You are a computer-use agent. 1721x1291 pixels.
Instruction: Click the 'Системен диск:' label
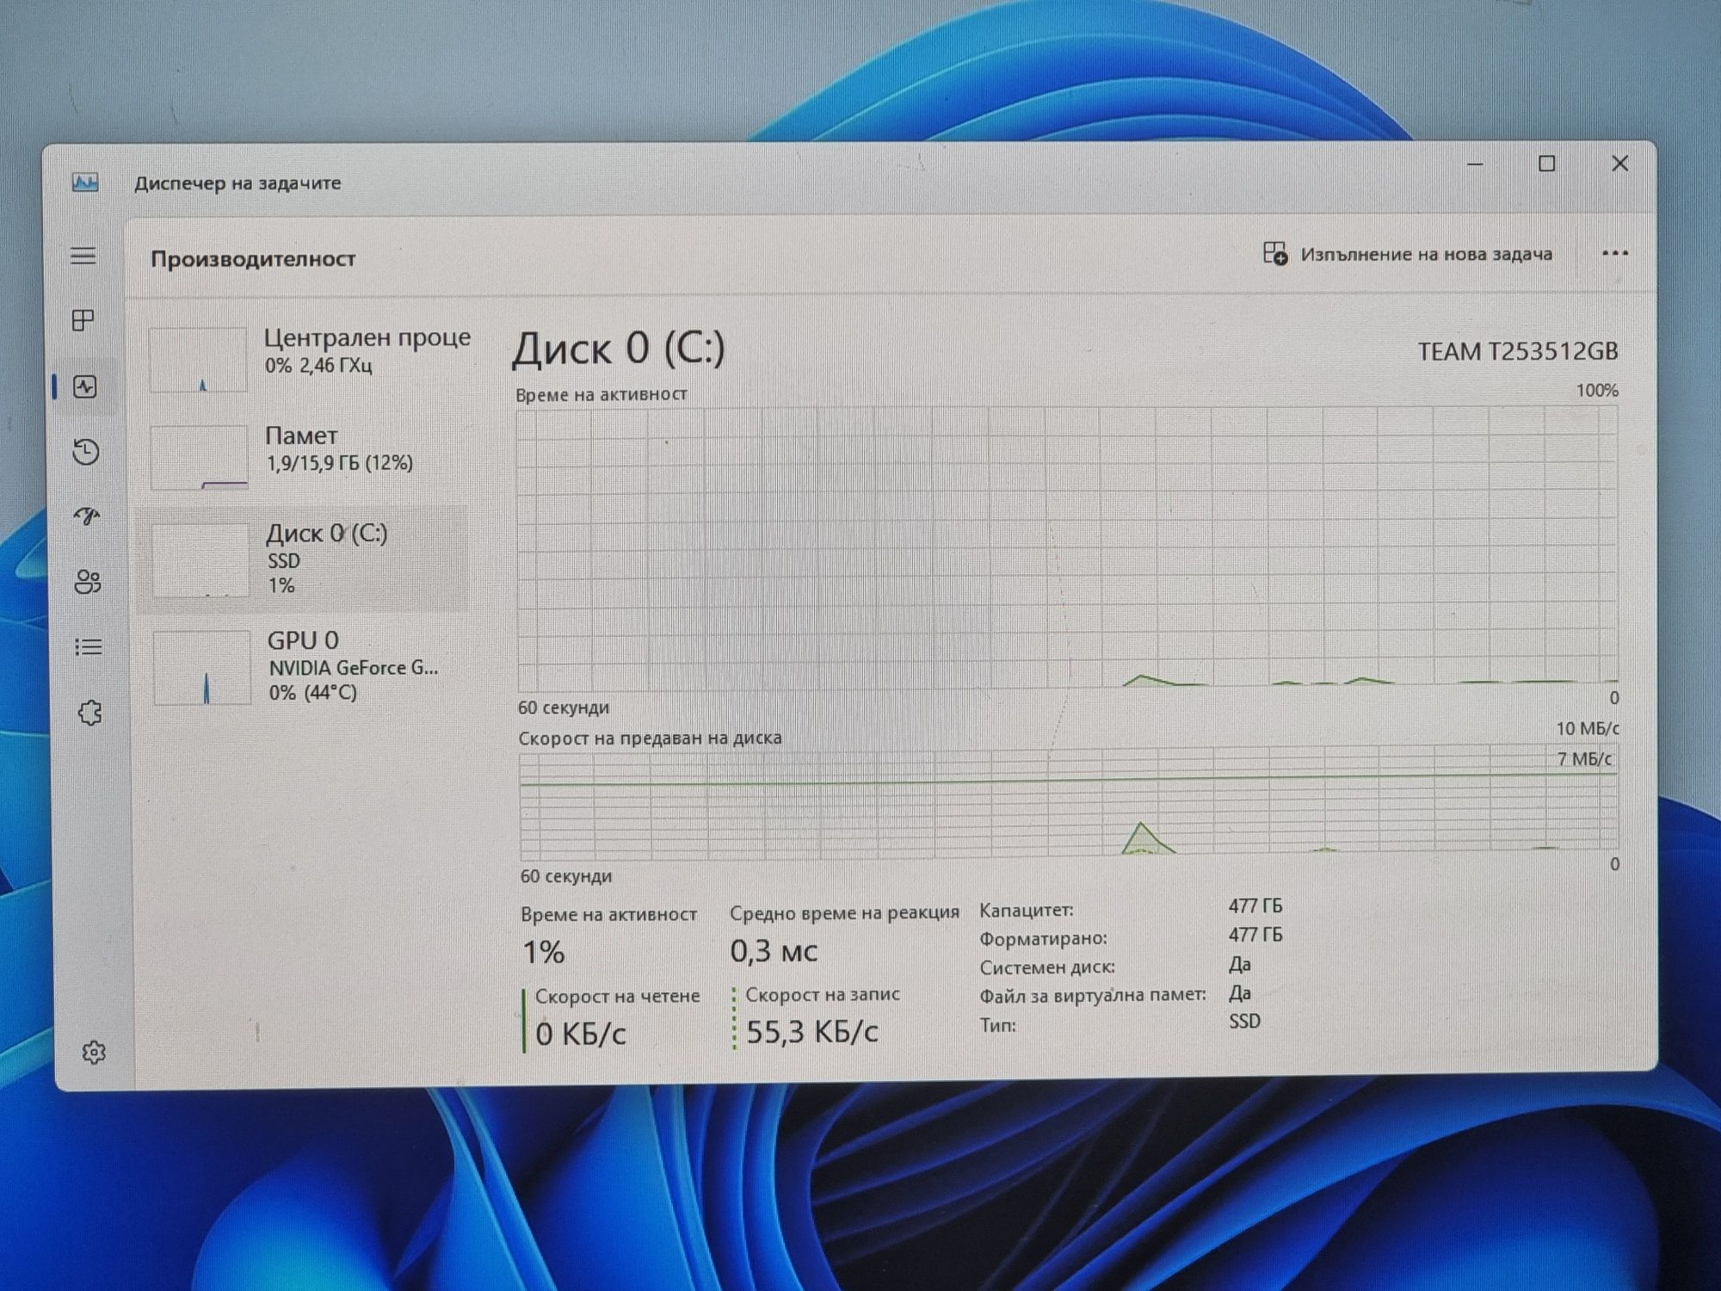[1047, 967]
